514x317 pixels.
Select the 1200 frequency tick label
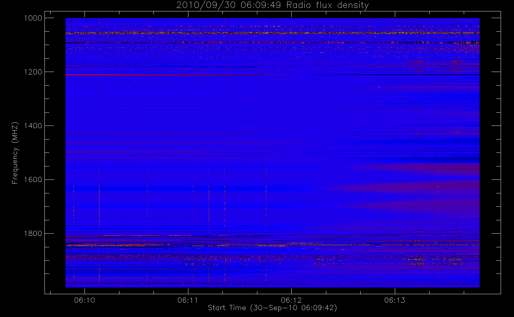(33, 72)
